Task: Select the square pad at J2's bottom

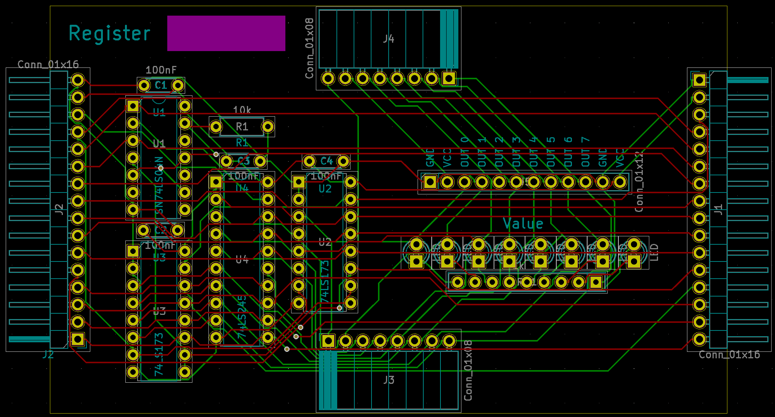Action: tap(78, 339)
